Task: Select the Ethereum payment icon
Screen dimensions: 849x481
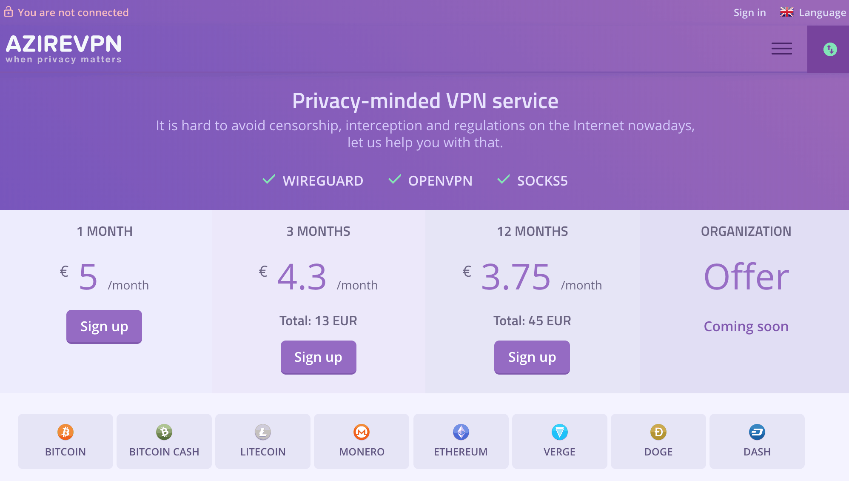Action: pos(460,431)
